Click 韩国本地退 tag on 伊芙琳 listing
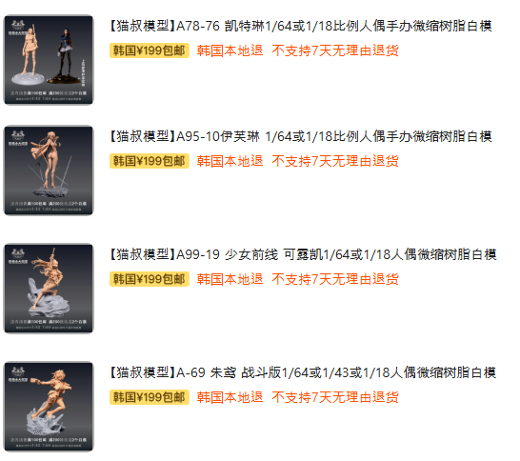The width and height of the screenshot is (520, 461). 230,161
